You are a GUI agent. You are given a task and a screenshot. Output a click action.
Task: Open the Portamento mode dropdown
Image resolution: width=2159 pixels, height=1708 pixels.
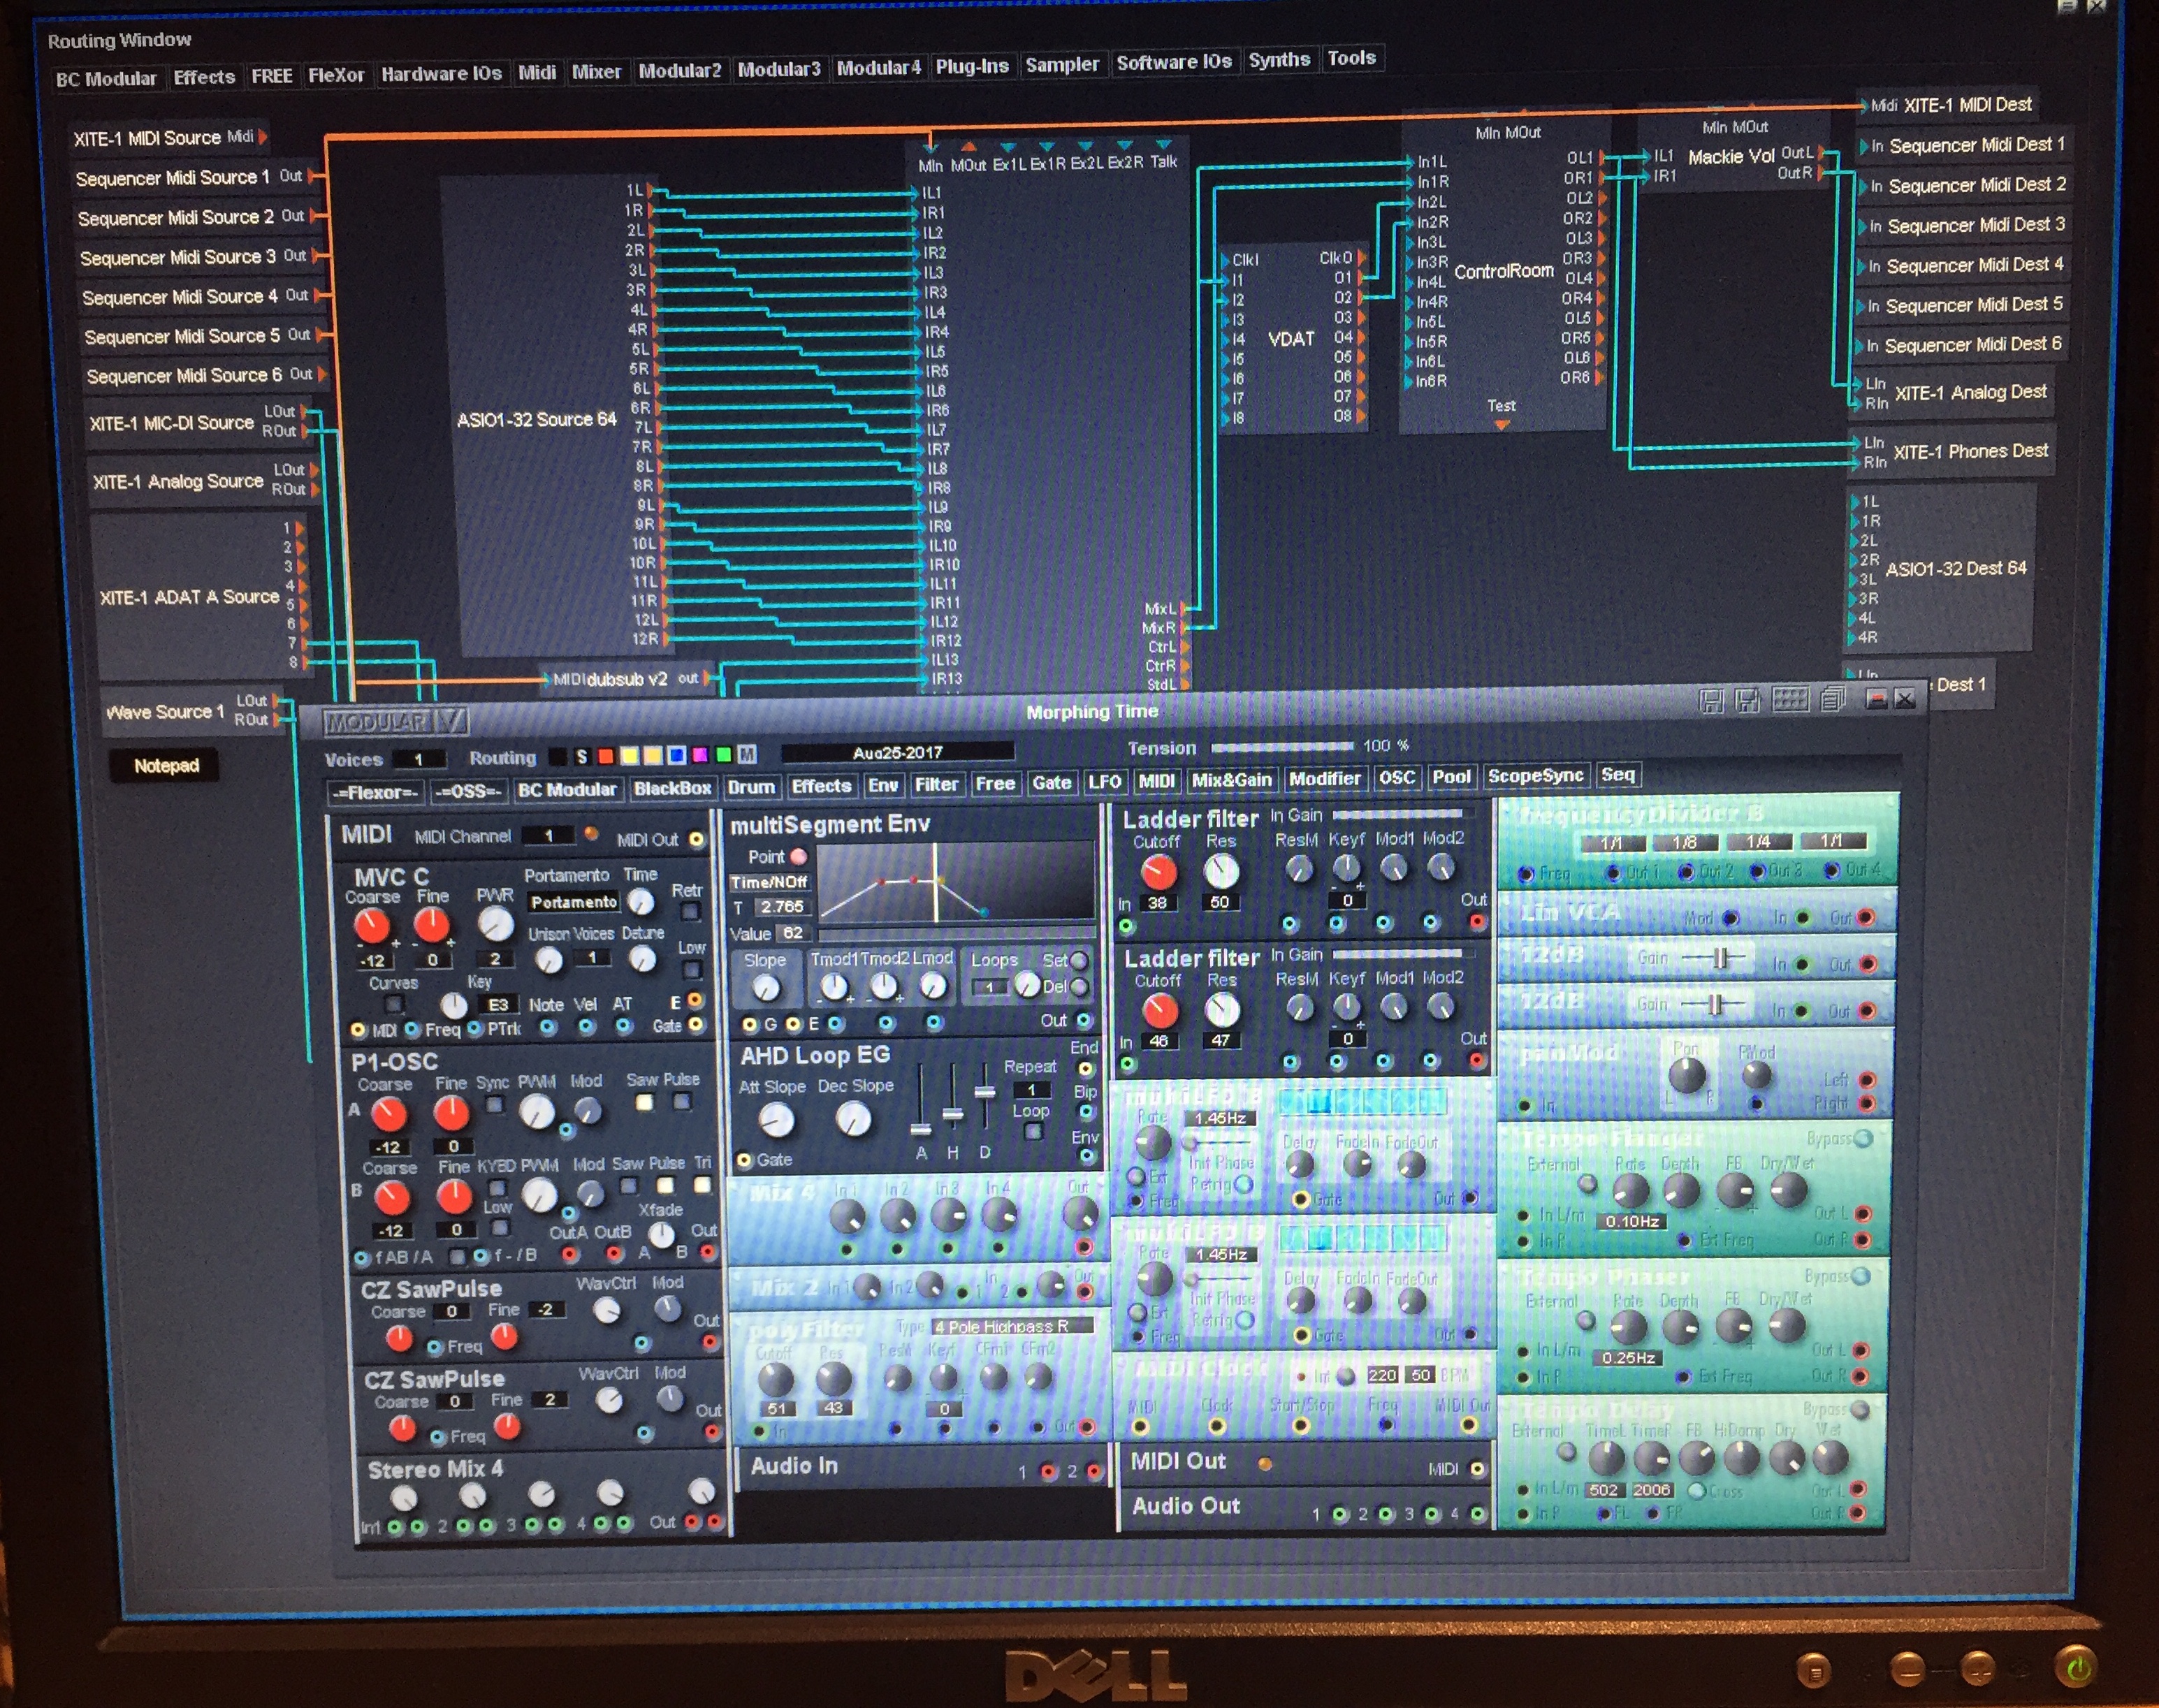[574, 902]
